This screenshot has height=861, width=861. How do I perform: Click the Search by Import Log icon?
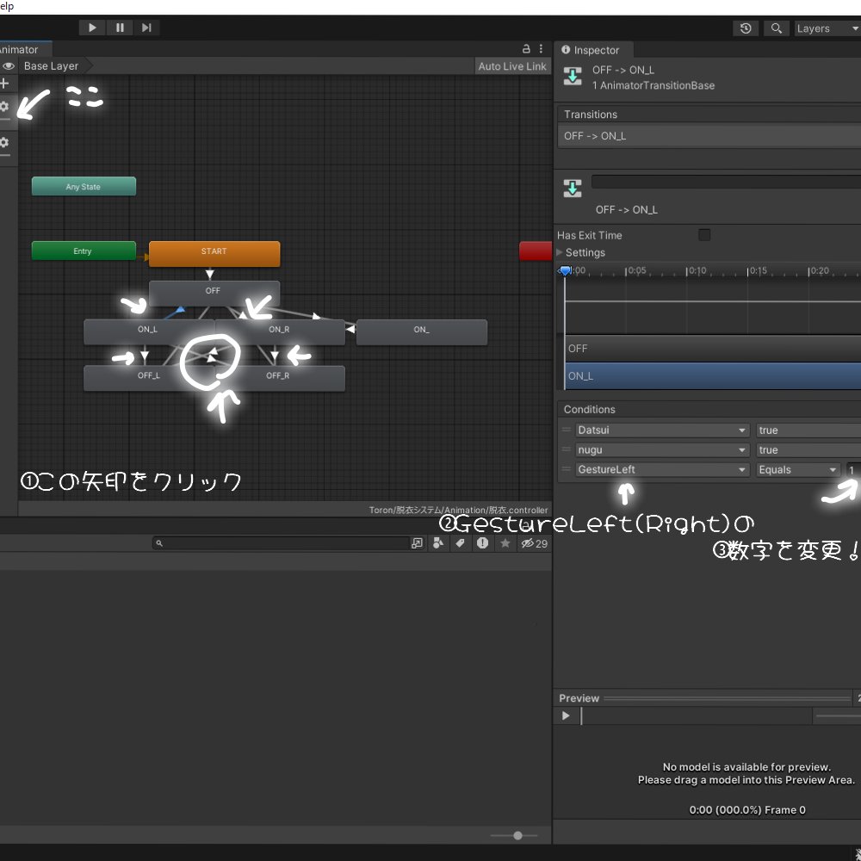(x=482, y=543)
